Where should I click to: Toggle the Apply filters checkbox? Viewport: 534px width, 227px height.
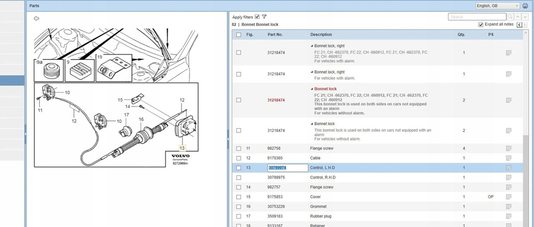(257, 17)
